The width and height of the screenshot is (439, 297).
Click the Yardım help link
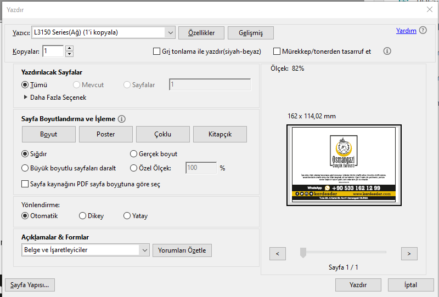(x=406, y=31)
